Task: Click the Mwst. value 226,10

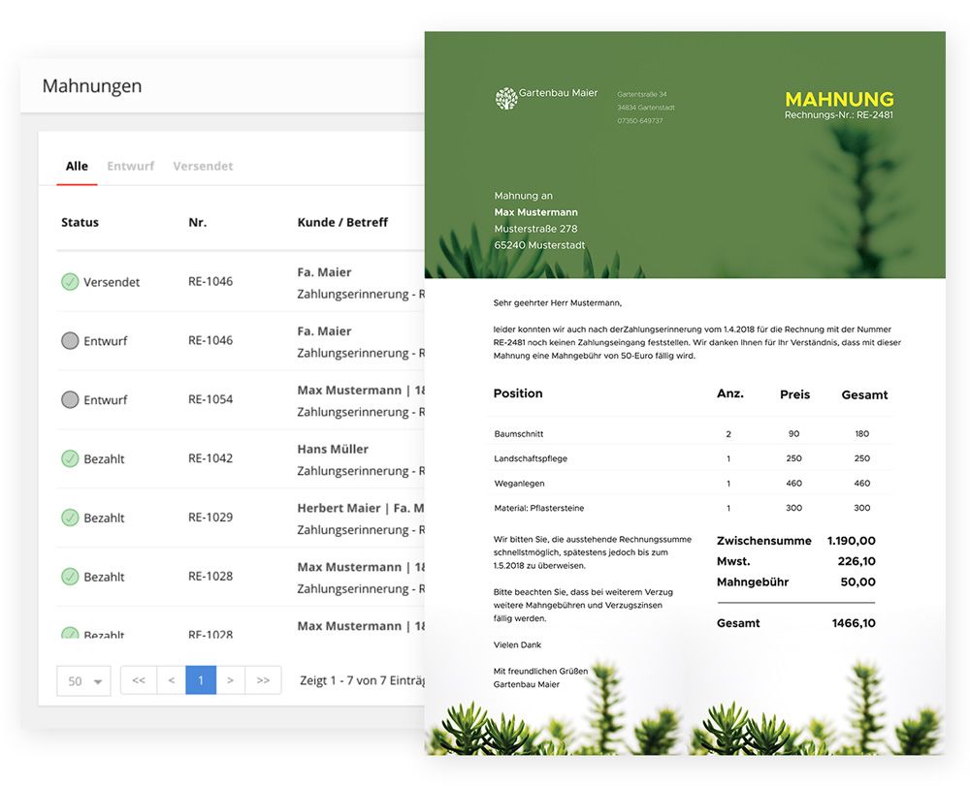Action: pos(857,561)
